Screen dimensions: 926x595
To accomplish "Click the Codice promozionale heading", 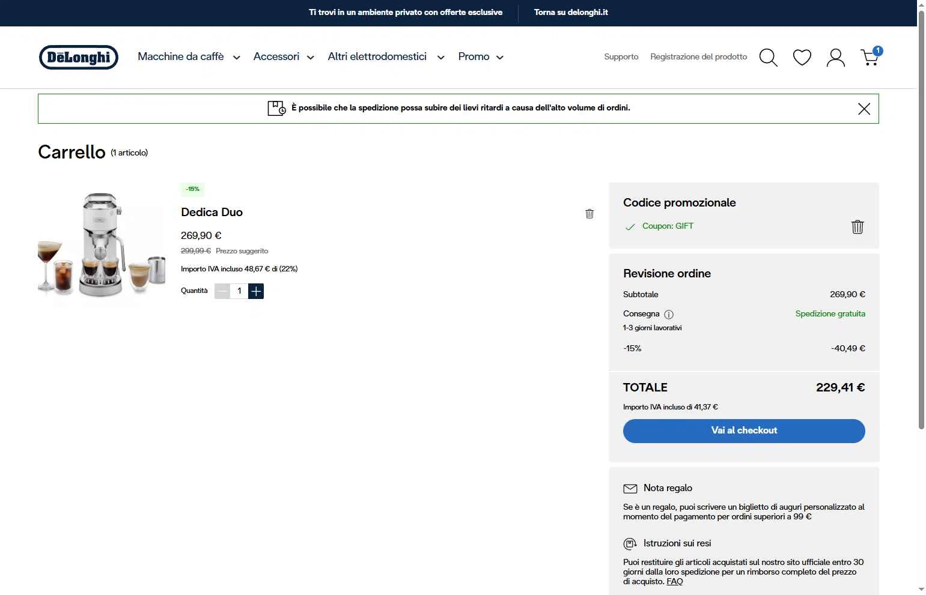I will (x=680, y=203).
